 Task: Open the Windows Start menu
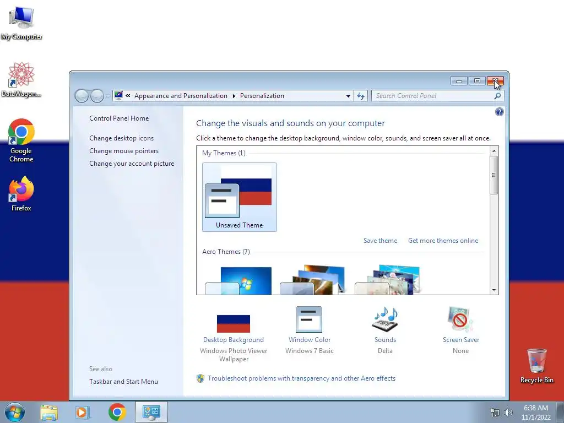[x=15, y=412]
